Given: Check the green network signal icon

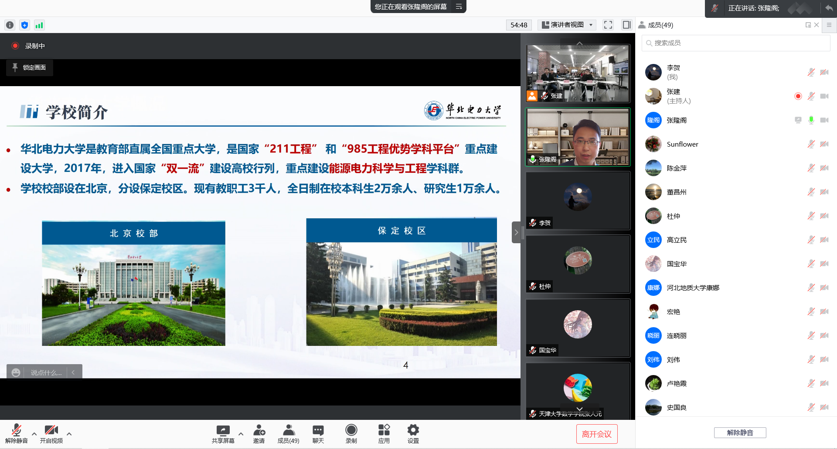Looking at the screenshot, I should pyautogui.click(x=39, y=25).
